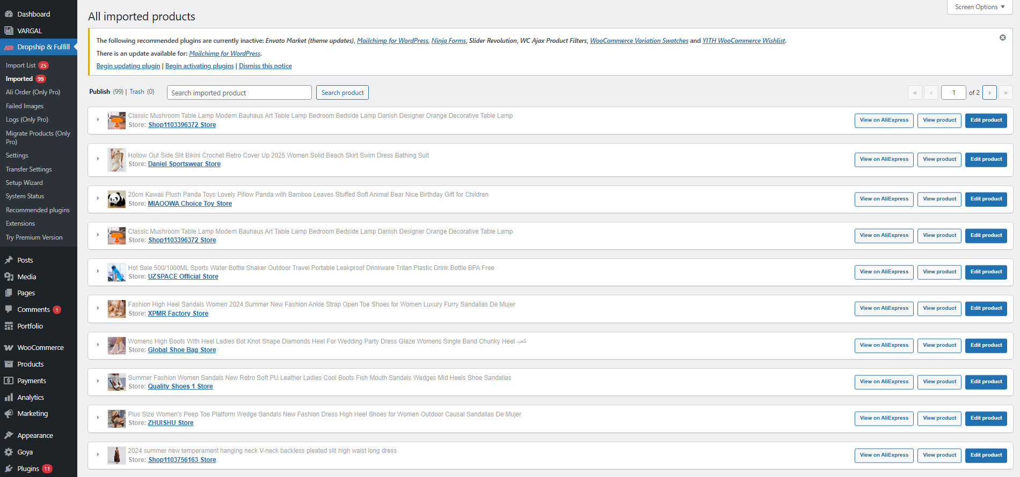The image size is (1020, 477).
Task: Expand the Panda Toys product row
Action: coord(98,198)
